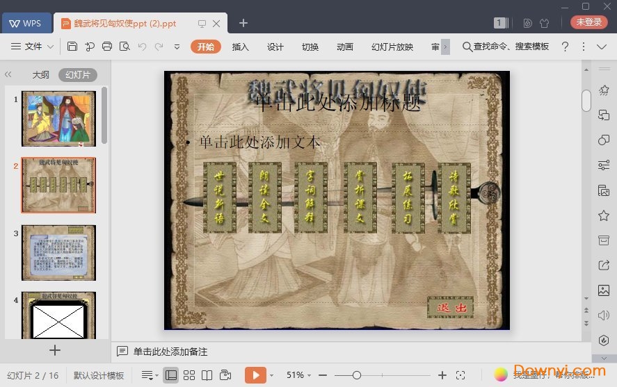Add a new document tab
The width and height of the screenshot is (617, 387).
coord(243,23)
